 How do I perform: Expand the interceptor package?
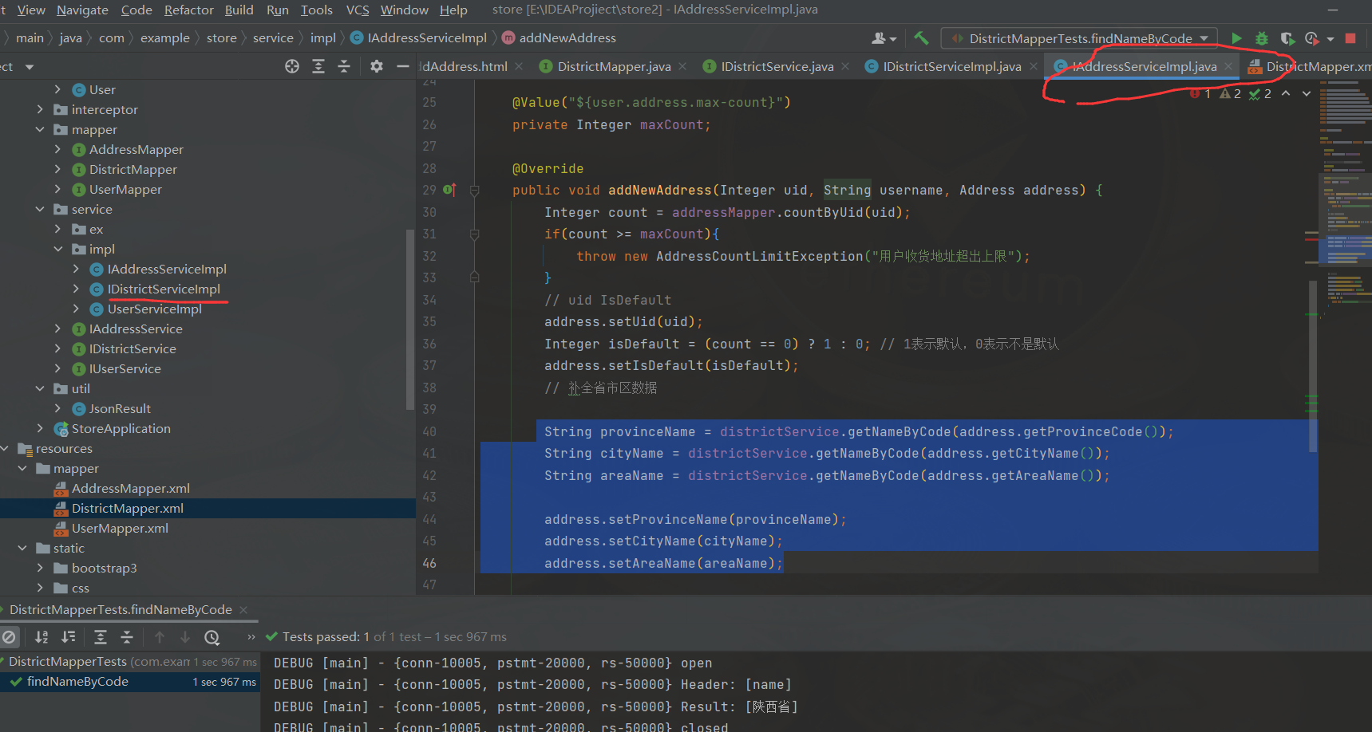(x=40, y=109)
